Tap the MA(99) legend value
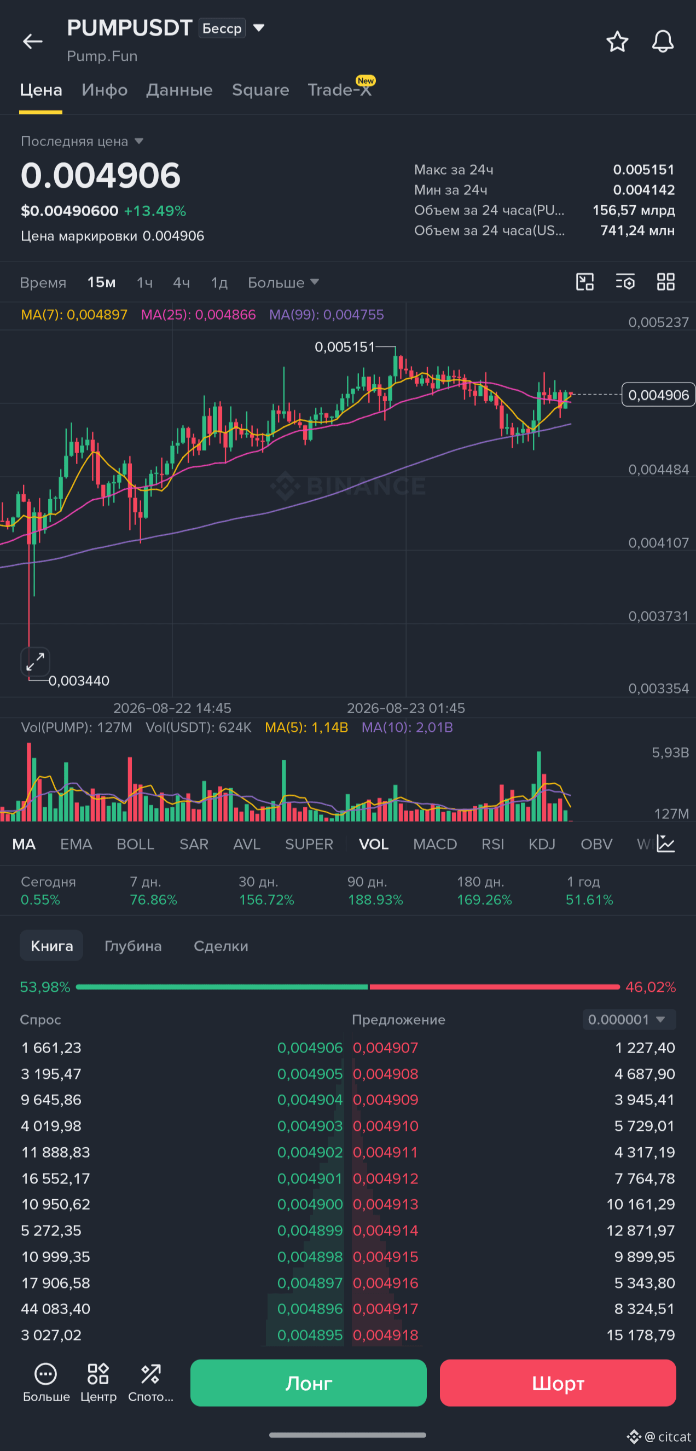The image size is (696, 1451). 327,314
